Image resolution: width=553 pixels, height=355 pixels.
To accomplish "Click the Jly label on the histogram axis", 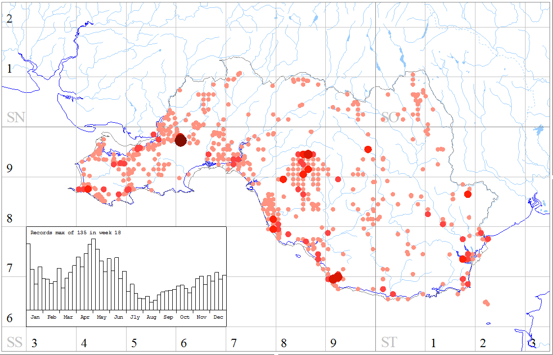I will 134,317.
